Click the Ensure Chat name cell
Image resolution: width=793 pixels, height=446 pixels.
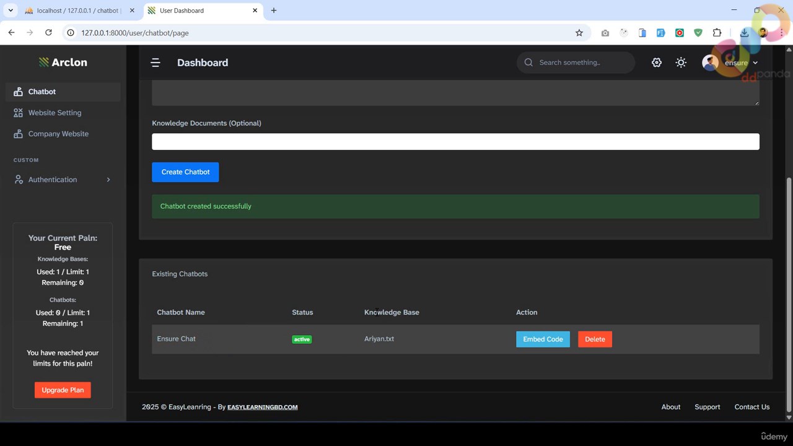pos(176,339)
